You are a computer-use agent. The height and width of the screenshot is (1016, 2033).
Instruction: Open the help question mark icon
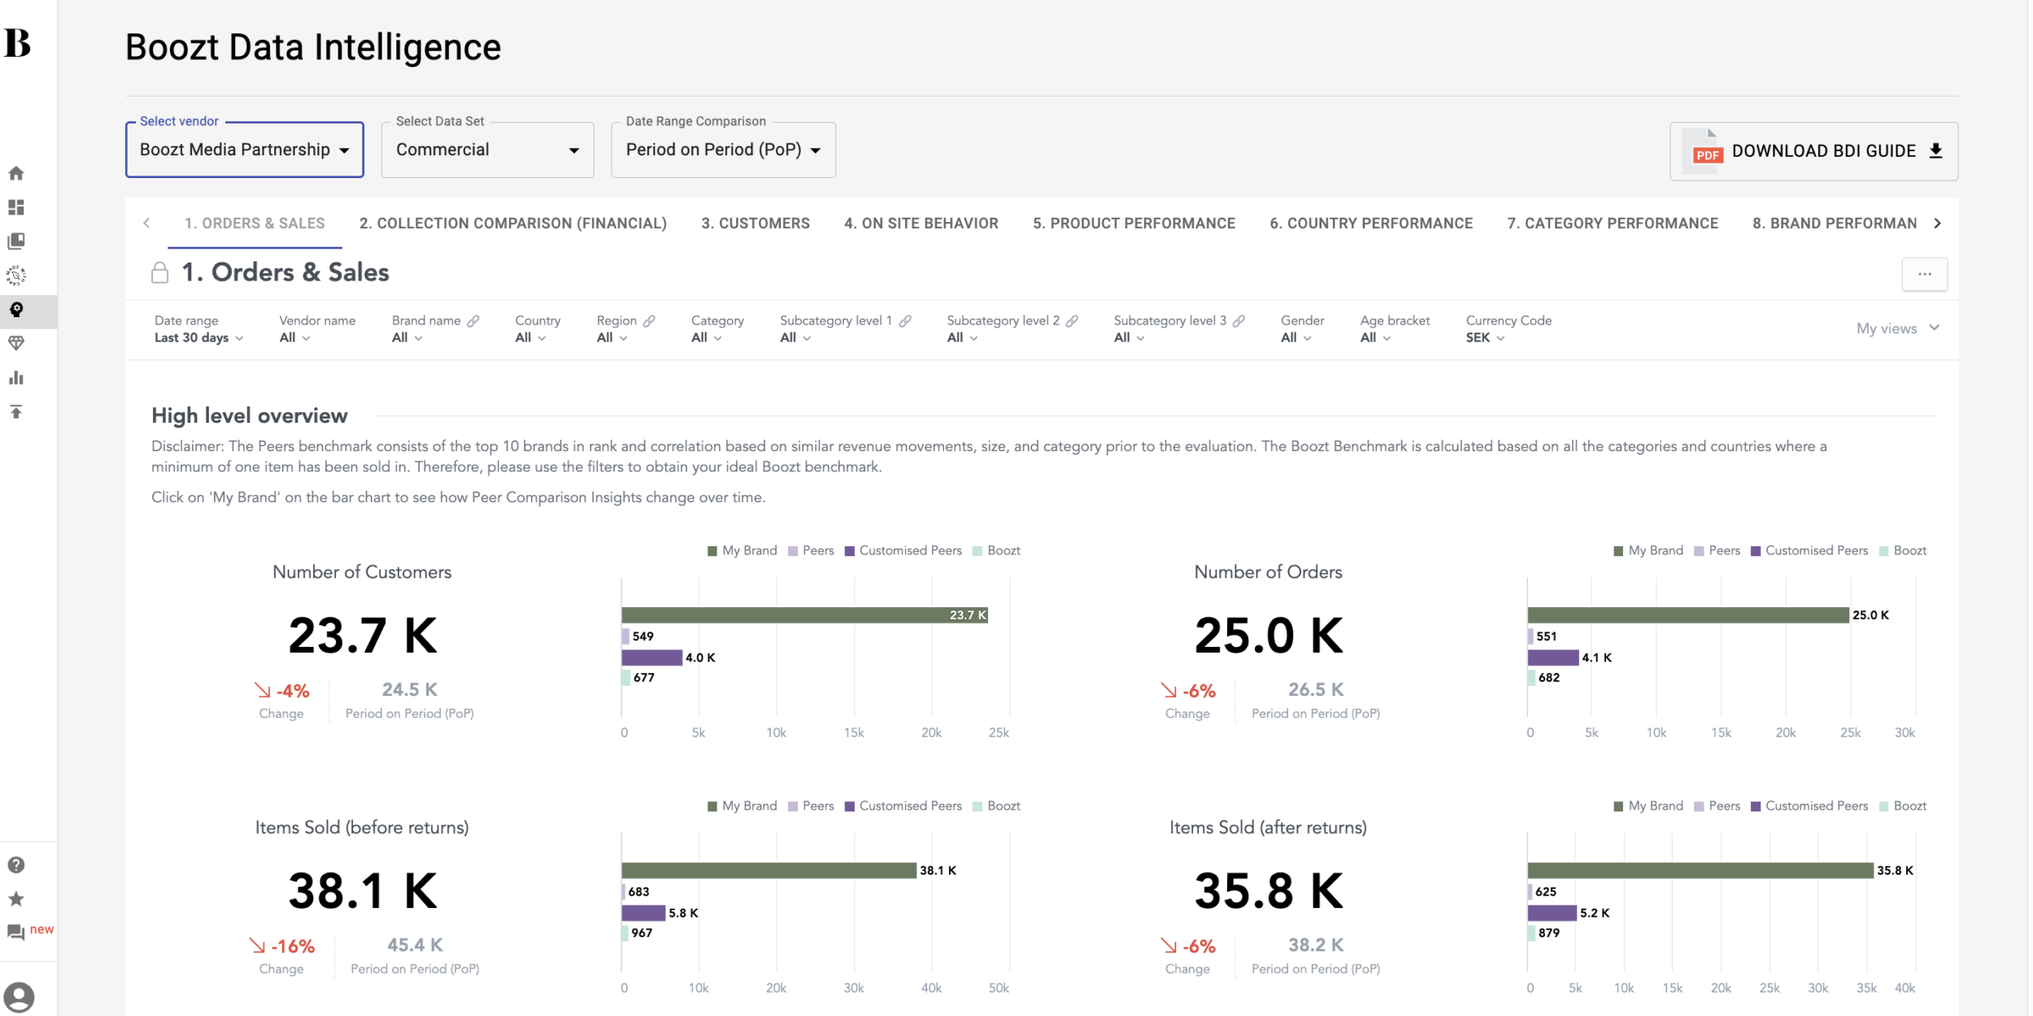coord(16,865)
